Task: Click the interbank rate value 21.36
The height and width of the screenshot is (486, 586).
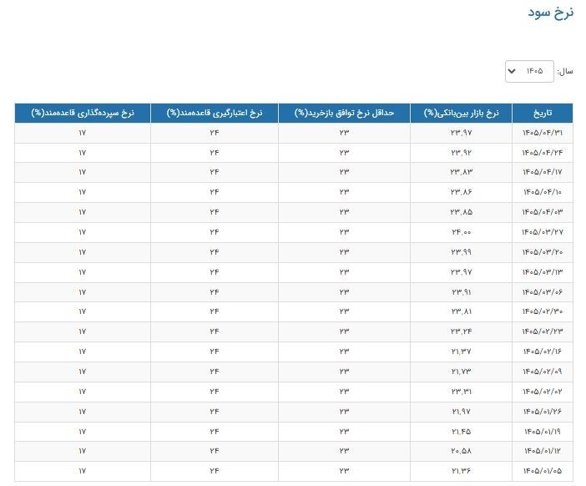Action: [x=461, y=471]
